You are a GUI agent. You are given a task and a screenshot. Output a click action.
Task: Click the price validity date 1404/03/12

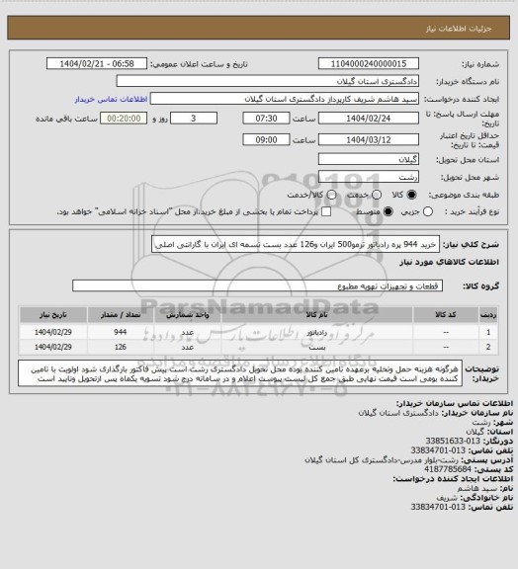tap(369, 139)
